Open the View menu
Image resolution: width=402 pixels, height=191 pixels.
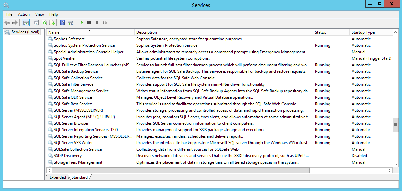39,14
